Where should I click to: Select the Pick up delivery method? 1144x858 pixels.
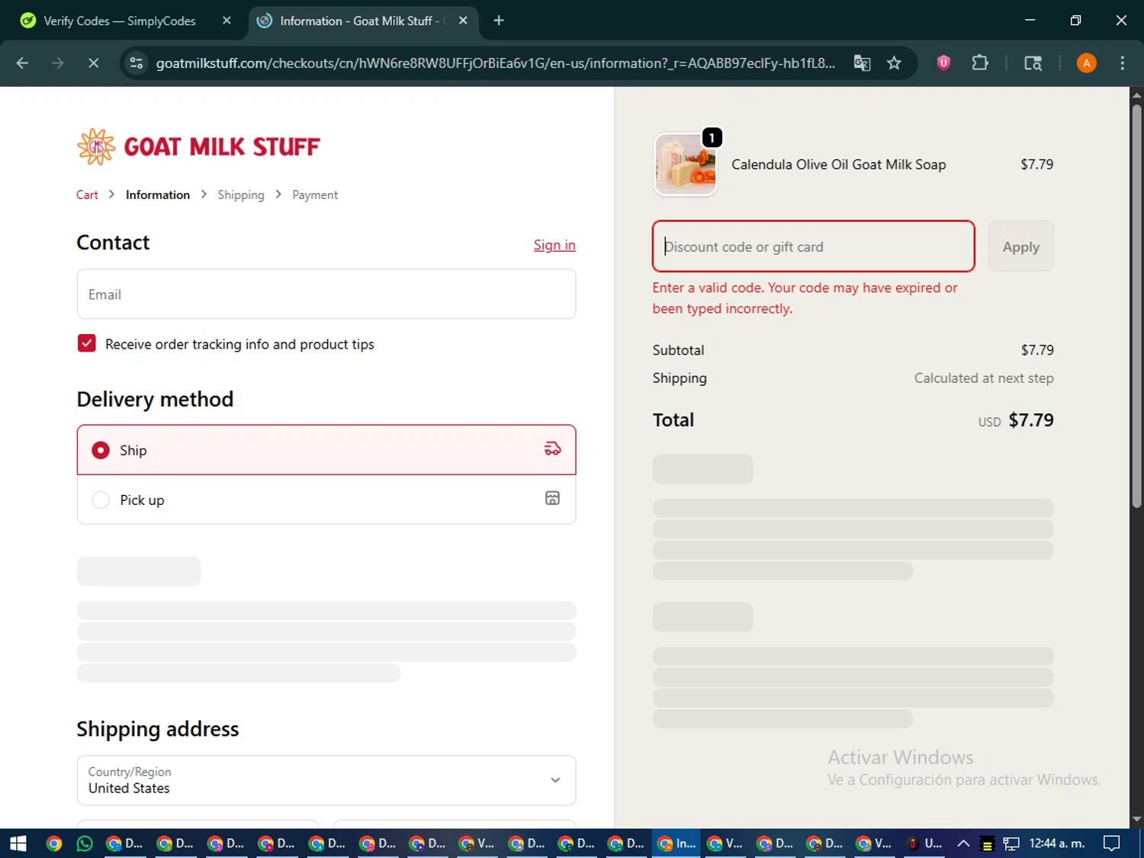(326, 500)
